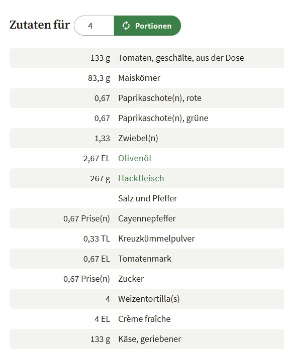Focus the portions number input field

94,26
